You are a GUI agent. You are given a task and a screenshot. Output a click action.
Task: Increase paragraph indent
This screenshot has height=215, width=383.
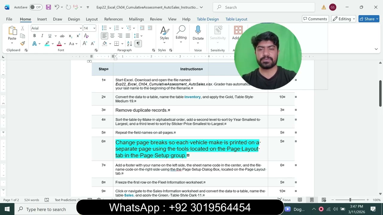point(150,28)
